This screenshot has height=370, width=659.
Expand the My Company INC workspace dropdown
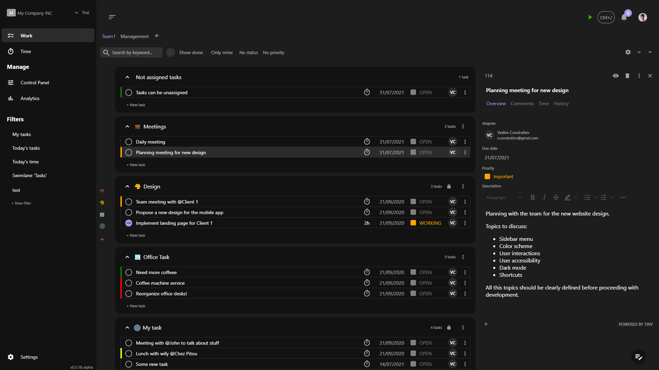pyautogui.click(x=77, y=13)
